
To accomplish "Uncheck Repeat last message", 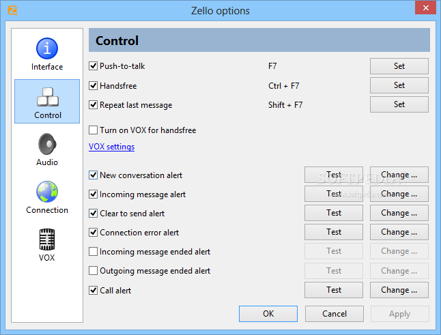I will 93,105.
